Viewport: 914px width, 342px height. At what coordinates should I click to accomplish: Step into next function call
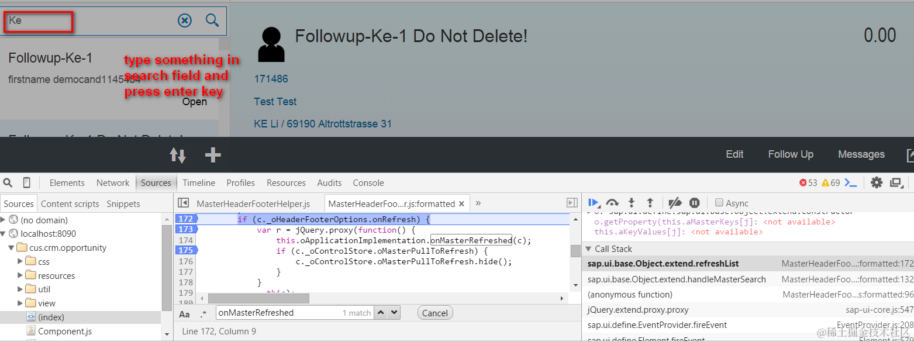click(x=631, y=203)
